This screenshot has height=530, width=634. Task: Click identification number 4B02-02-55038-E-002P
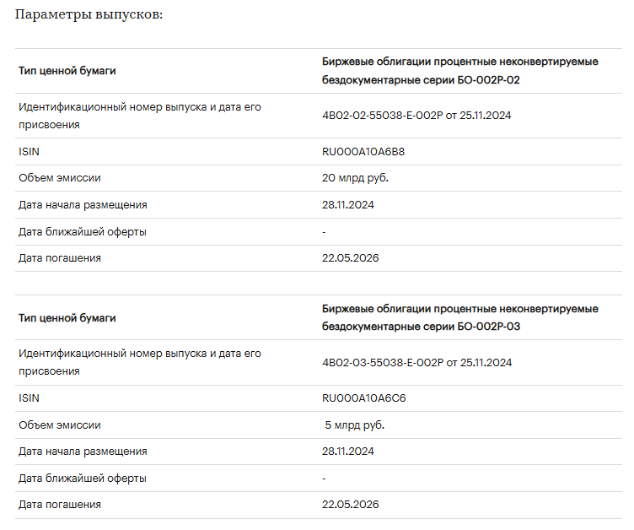tap(416, 116)
